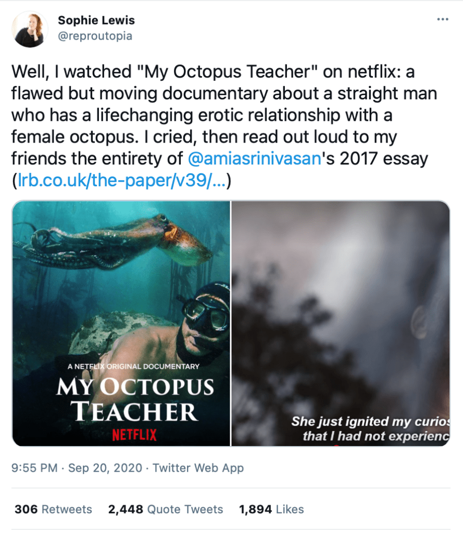The width and height of the screenshot is (463, 533).
Task: View the 306 Retweets list
Action: 53,509
